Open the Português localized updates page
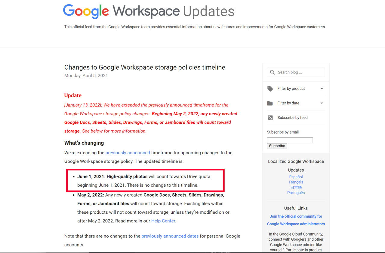The width and height of the screenshot is (385, 253). [x=296, y=192]
